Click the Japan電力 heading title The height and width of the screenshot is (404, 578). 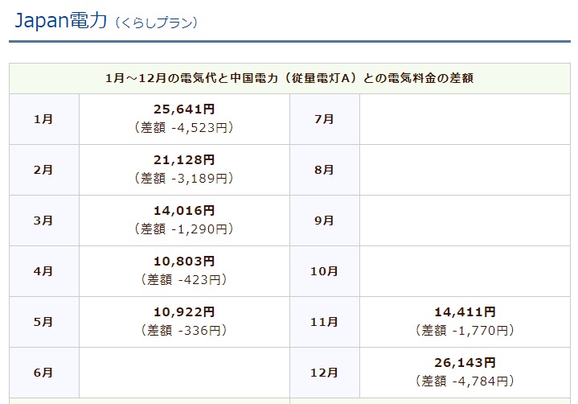[61, 20]
